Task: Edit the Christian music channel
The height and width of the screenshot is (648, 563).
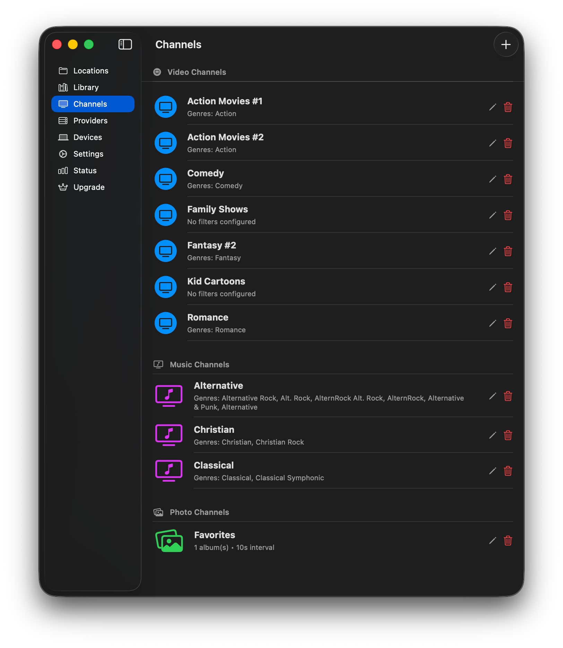Action: pos(492,435)
